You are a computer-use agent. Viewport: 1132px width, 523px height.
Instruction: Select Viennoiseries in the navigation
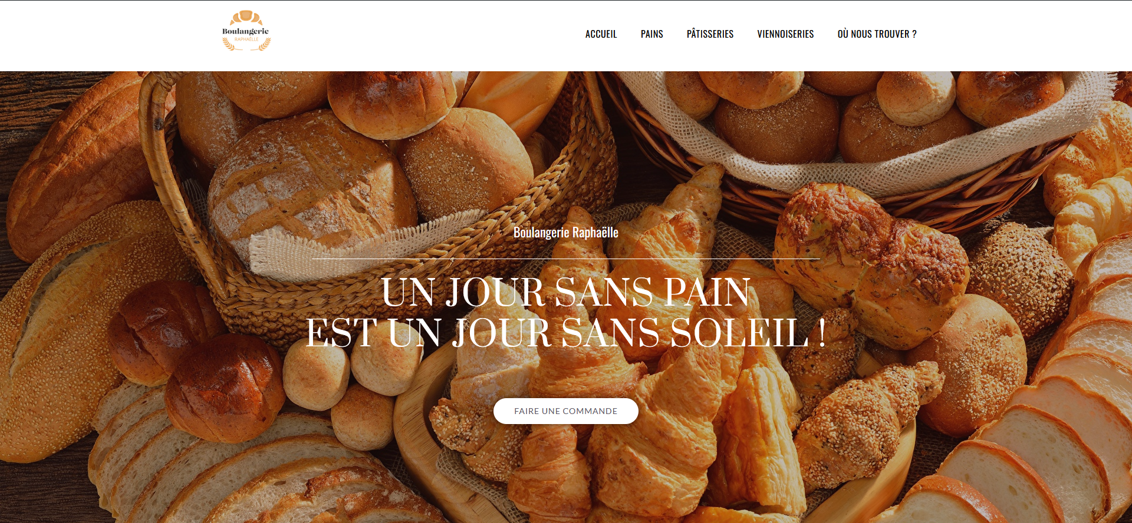point(785,34)
